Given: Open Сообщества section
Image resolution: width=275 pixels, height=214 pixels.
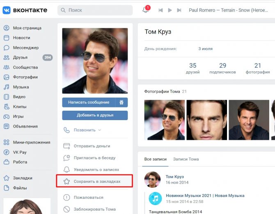Looking at the screenshot, I should pos(25,67).
